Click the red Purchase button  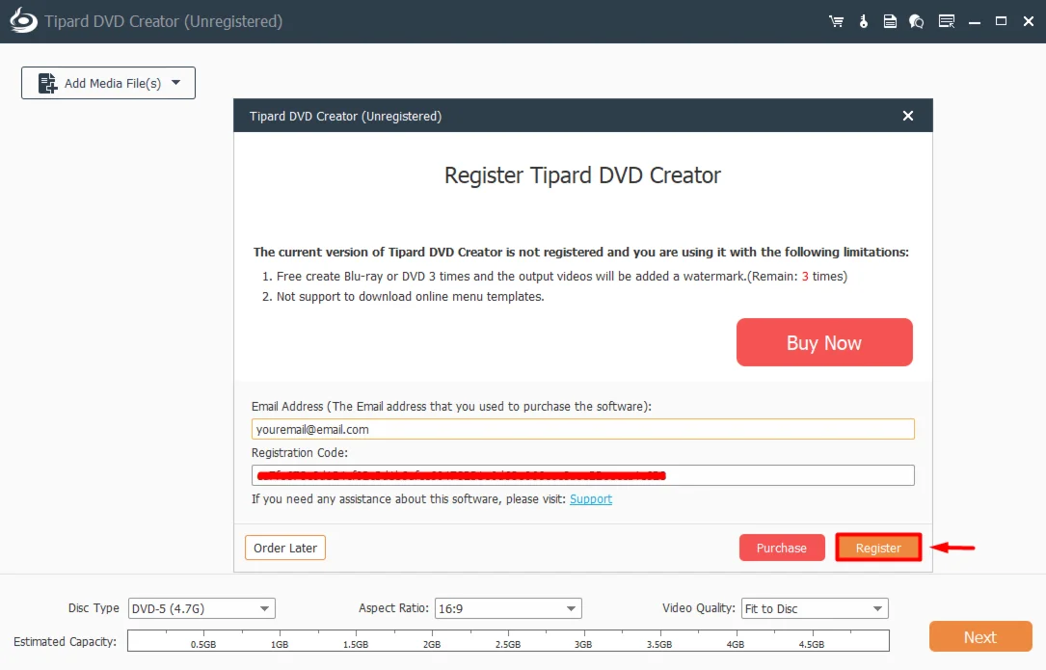pyautogui.click(x=782, y=548)
